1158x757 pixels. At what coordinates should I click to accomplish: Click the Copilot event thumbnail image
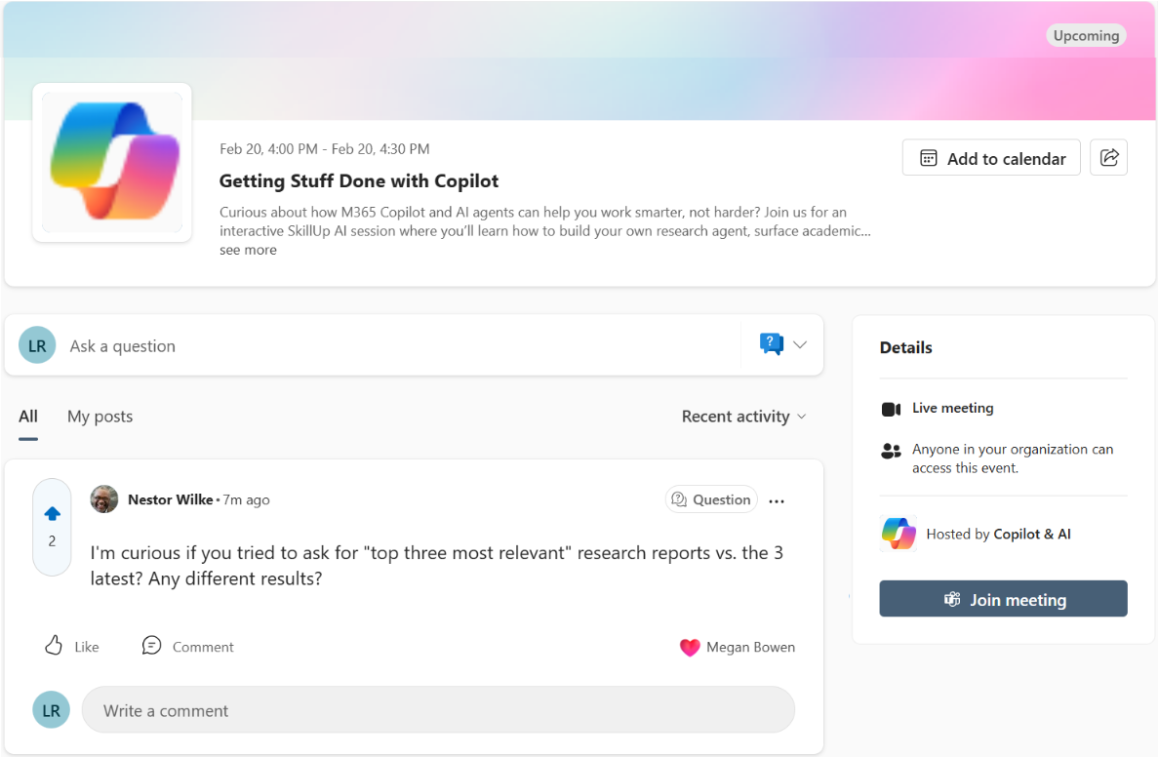(x=112, y=162)
